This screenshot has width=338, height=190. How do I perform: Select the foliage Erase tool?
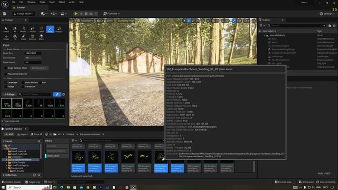[x=23, y=37]
